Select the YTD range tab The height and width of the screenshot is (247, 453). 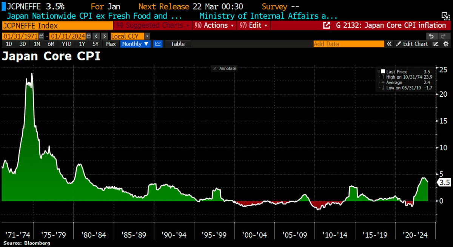(66, 44)
